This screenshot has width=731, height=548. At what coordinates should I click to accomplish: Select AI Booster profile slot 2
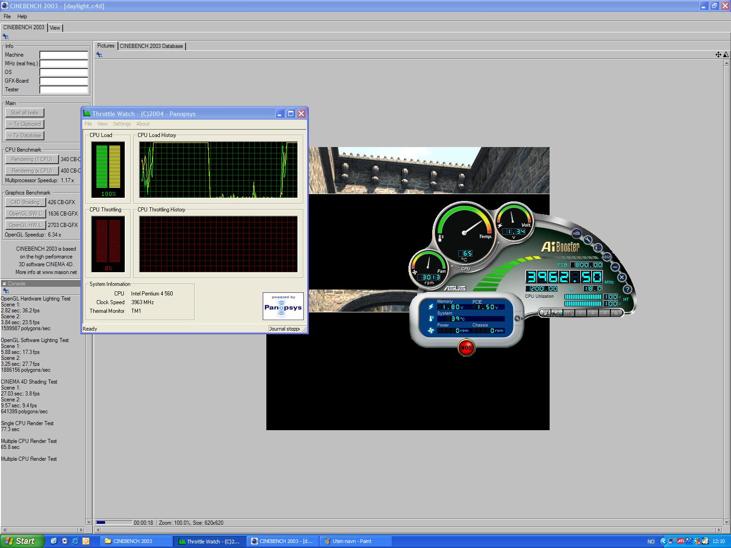click(593, 313)
